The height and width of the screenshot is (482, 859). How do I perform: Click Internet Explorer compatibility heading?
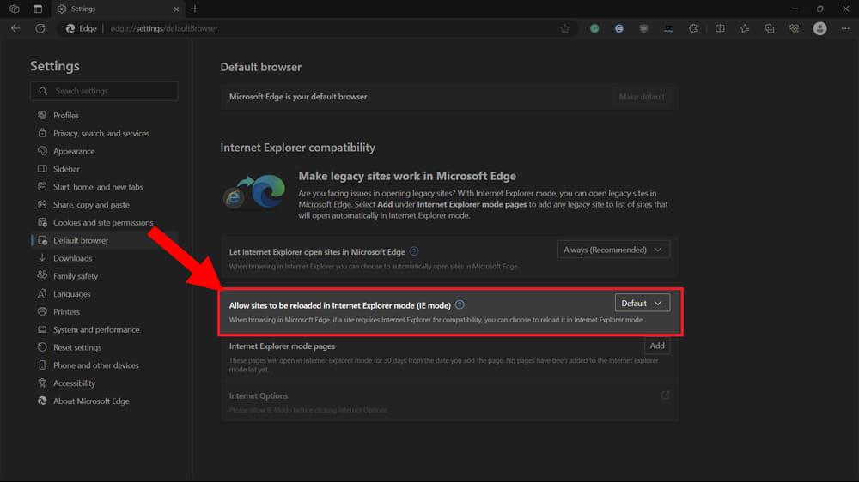297,148
